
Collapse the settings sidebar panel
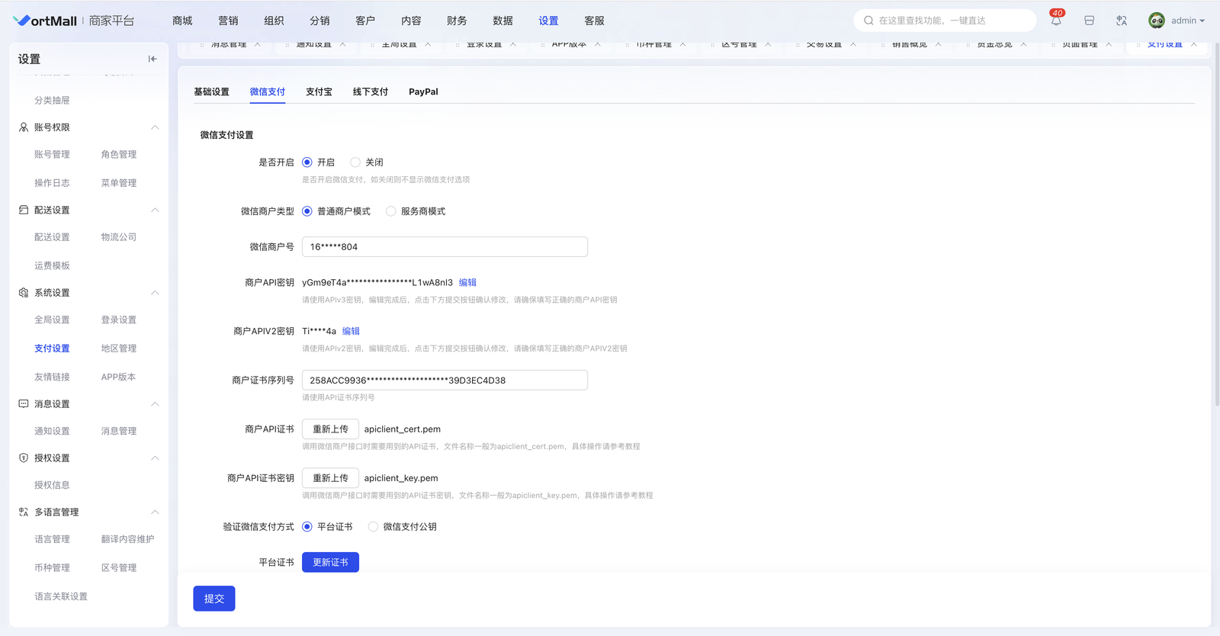click(152, 59)
